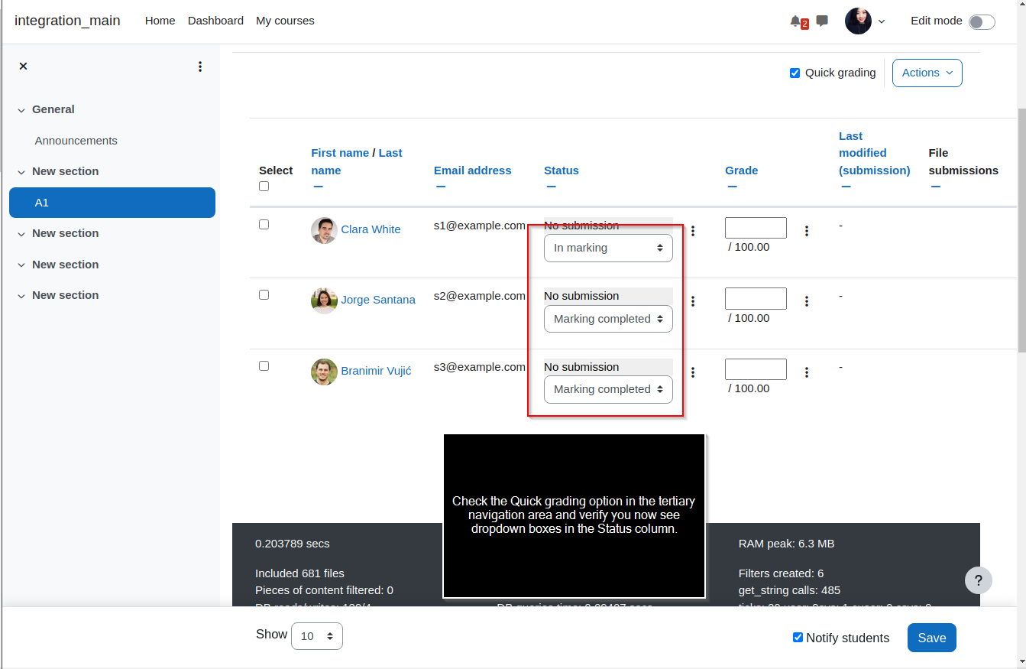Open Jorge Santana's profile link

[x=378, y=300]
